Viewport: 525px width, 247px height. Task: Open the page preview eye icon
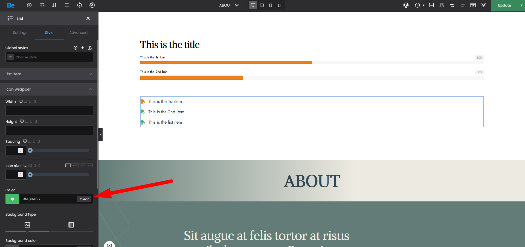click(483, 5)
